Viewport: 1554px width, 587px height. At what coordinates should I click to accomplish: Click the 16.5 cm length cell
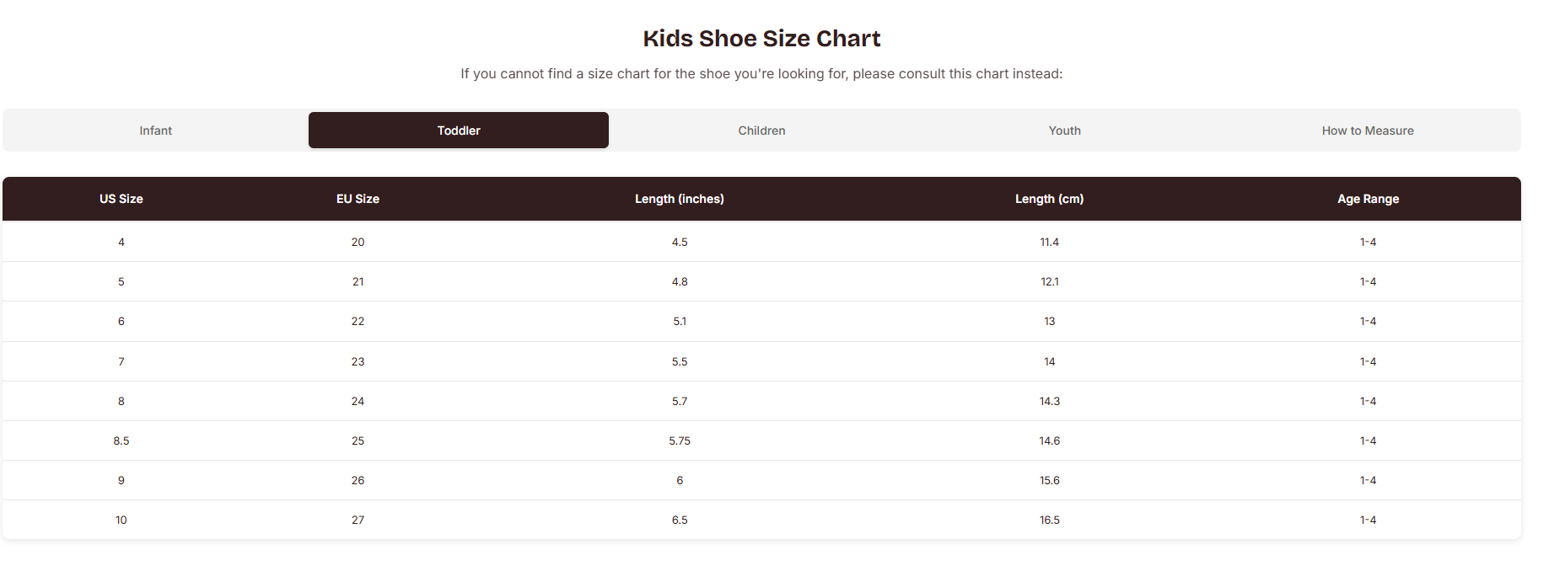tap(1049, 520)
